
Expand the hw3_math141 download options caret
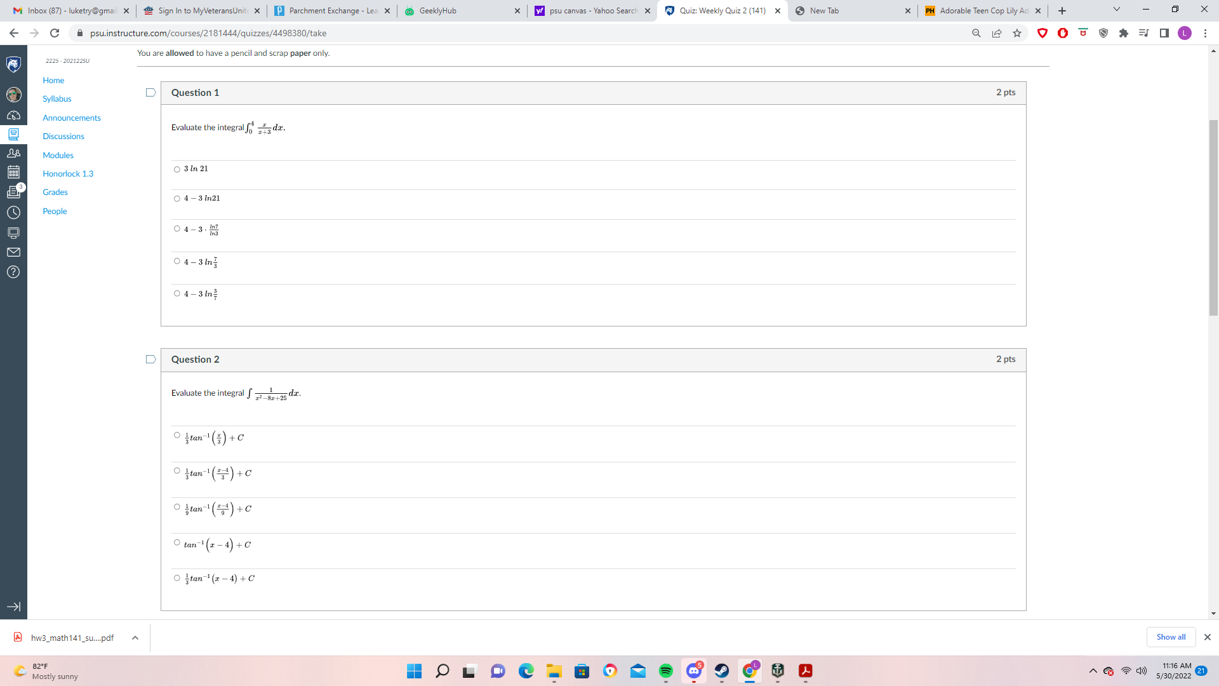135,637
